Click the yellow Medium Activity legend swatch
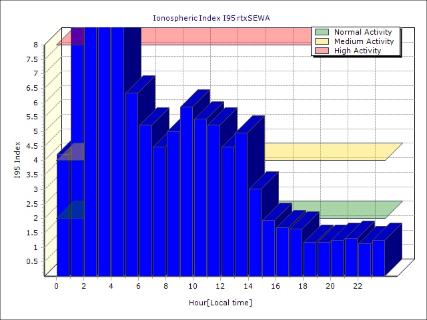427x320 pixels. [x=322, y=41]
